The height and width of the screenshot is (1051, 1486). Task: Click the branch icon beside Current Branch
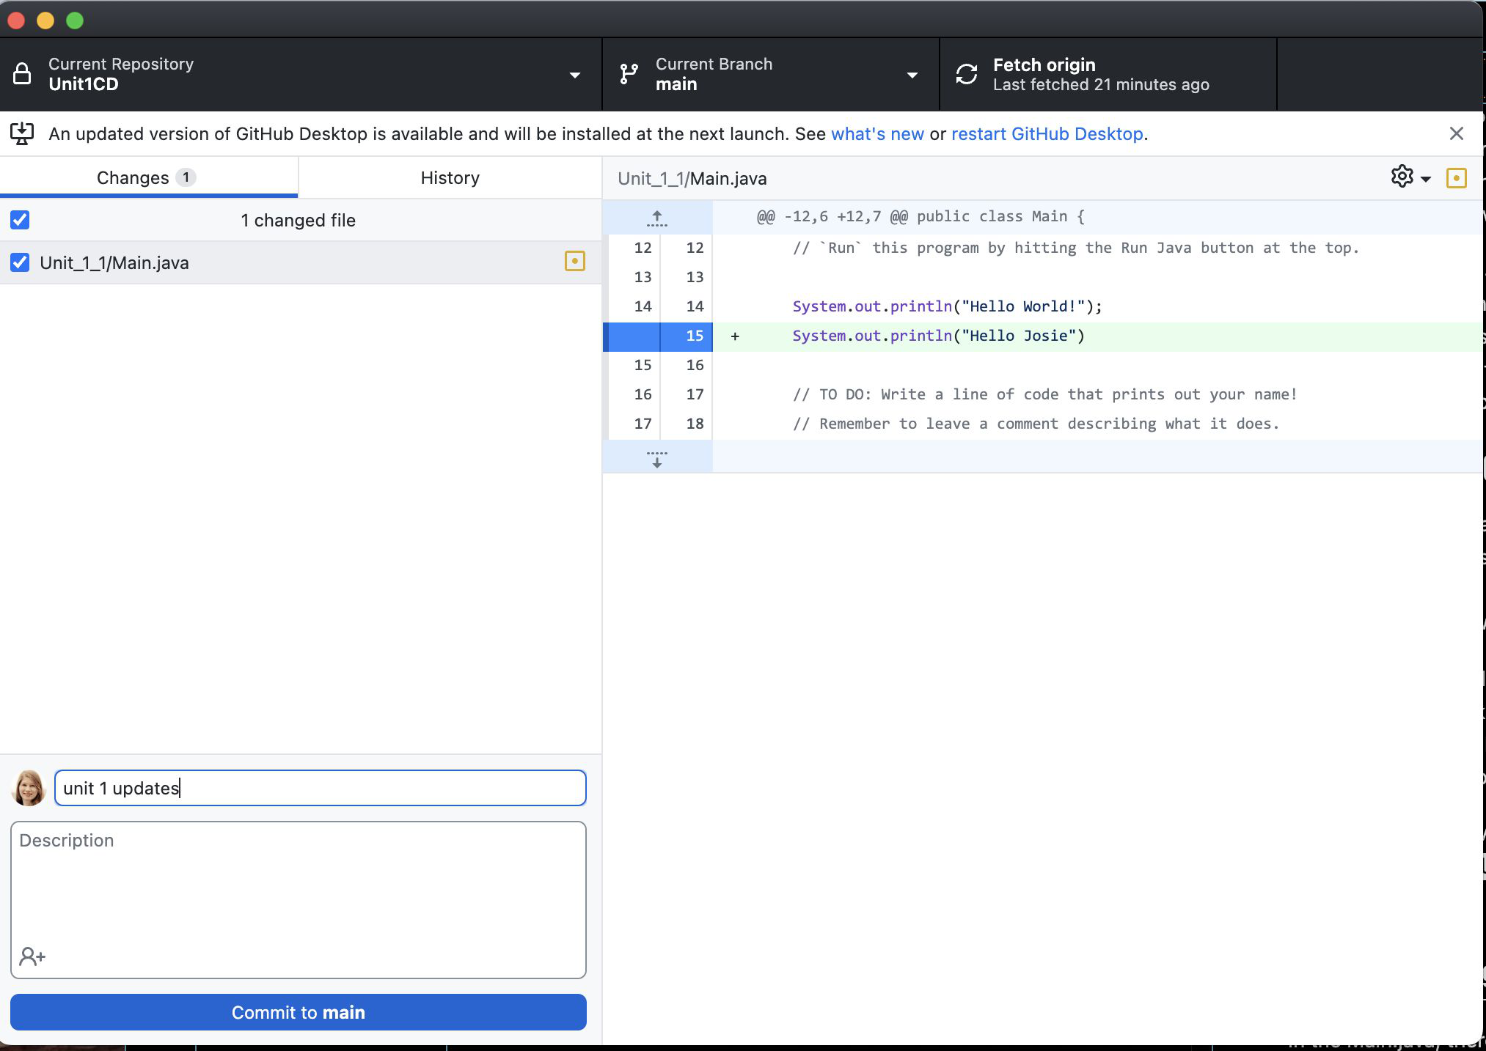coord(629,74)
